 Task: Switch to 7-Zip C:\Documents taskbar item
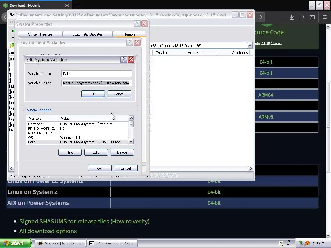tap(112, 243)
